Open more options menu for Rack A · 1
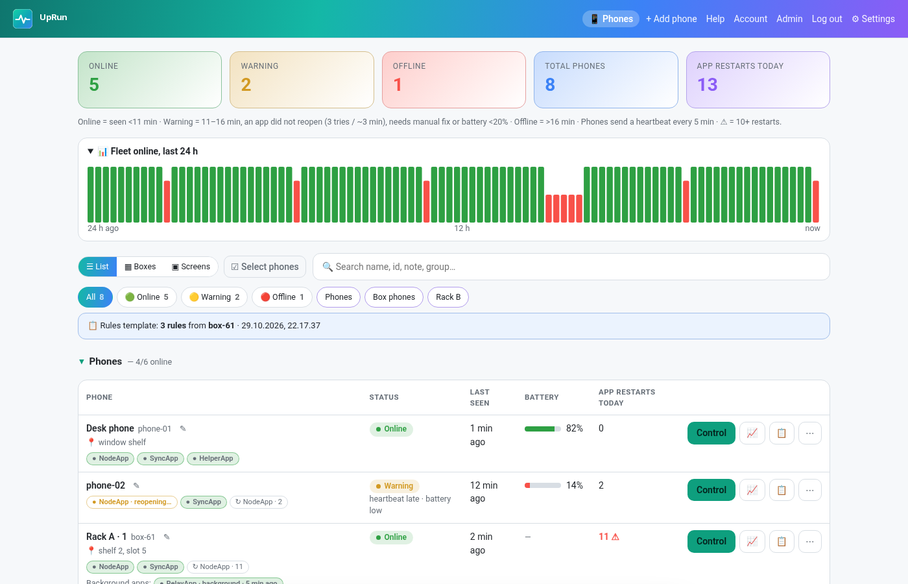Image resolution: width=908 pixels, height=584 pixels. pos(810,541)
